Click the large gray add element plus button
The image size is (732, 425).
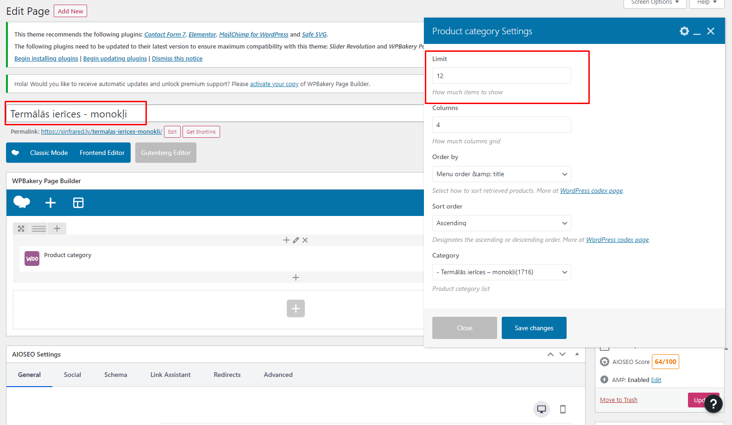click(296, 308)
